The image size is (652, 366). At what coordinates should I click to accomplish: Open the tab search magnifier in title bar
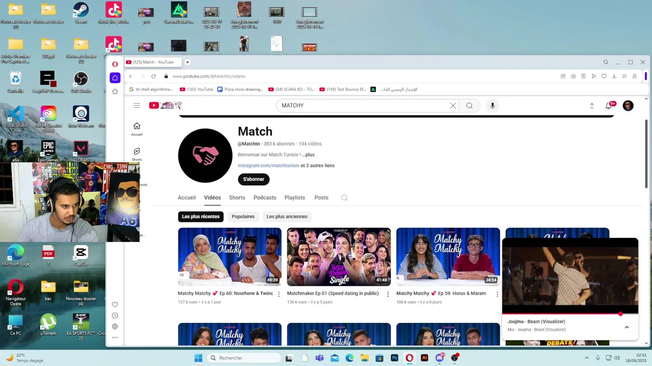[x=606, y=62]
